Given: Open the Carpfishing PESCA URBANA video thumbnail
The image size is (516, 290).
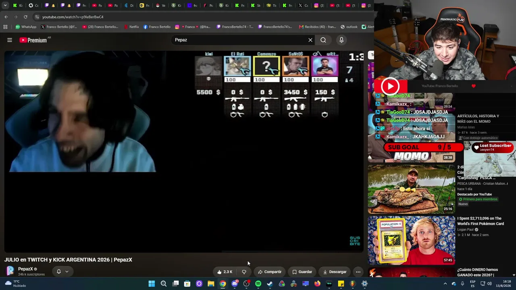Looking at the screenshot, I should point(411,189).
